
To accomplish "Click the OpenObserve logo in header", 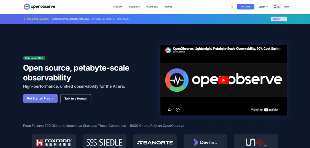I will (39, 7).
